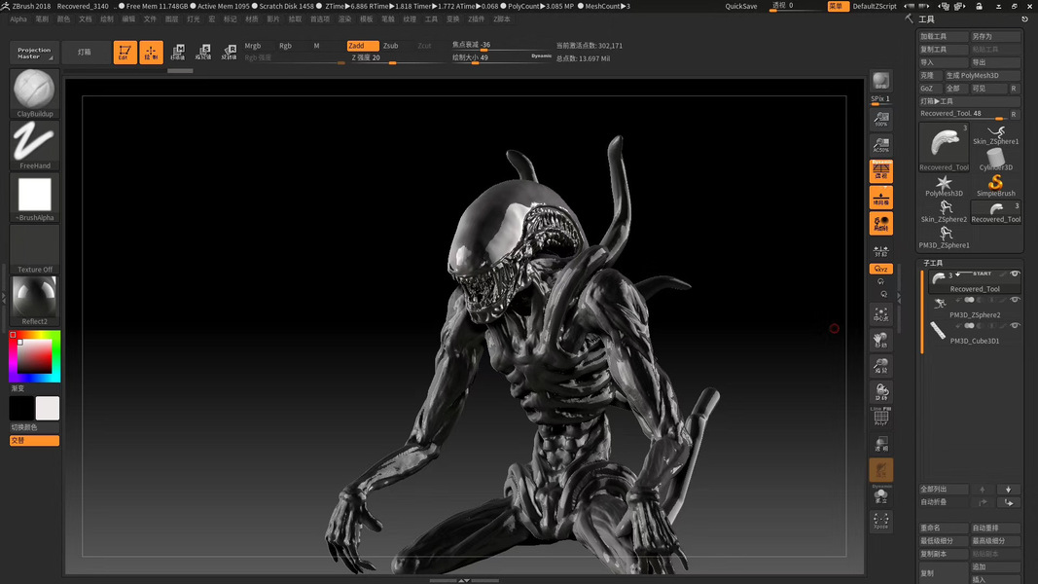The width and height of the screenshot is (1038, 584).
Task: Select the Scale (S) transform button
Action: 203,53
